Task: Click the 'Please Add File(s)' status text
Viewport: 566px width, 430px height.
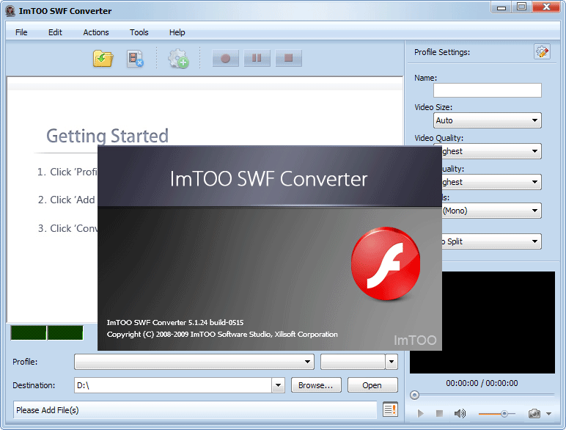Action: click(47, 410)
